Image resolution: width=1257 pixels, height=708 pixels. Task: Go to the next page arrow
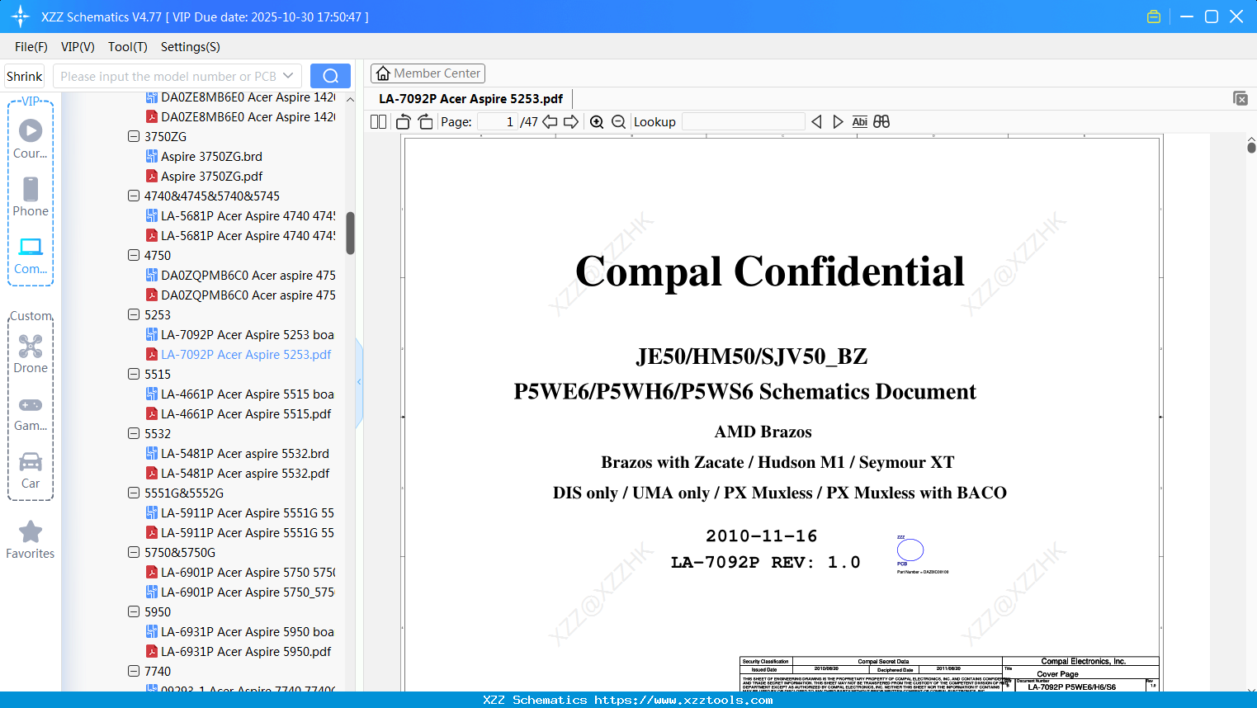point(571,122)
